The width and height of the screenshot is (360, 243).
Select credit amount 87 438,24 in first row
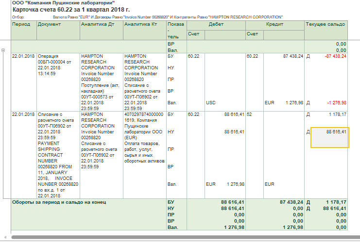coord(290,56)
